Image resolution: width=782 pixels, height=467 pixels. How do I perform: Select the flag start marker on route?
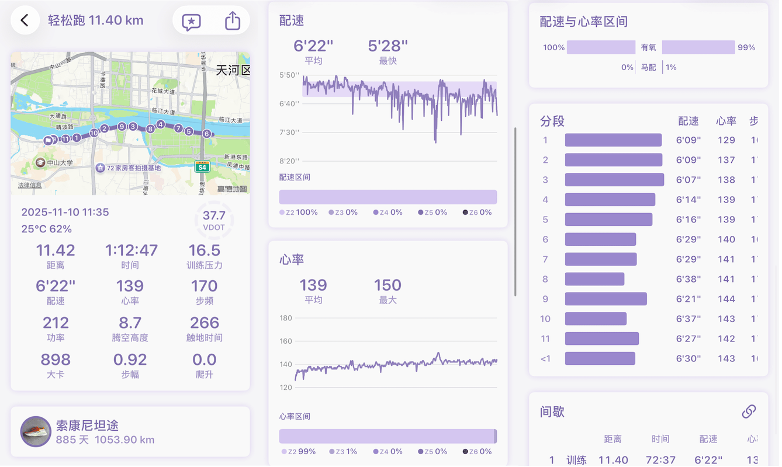point(48,140)
